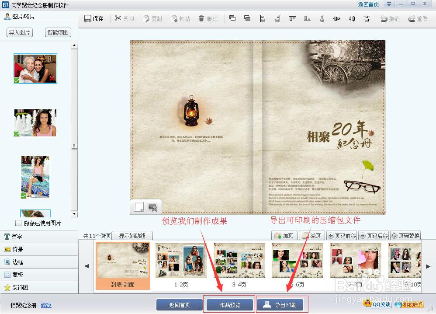
Task: Click the bring-to-front layer icon
Action: point(232,18)
